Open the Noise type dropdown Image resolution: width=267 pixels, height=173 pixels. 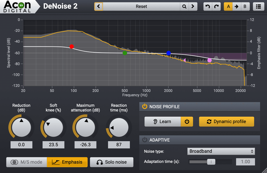(221, 151)
